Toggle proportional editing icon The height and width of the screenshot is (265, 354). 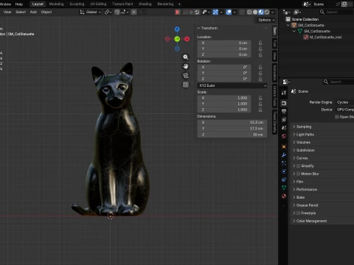[134, 12]
